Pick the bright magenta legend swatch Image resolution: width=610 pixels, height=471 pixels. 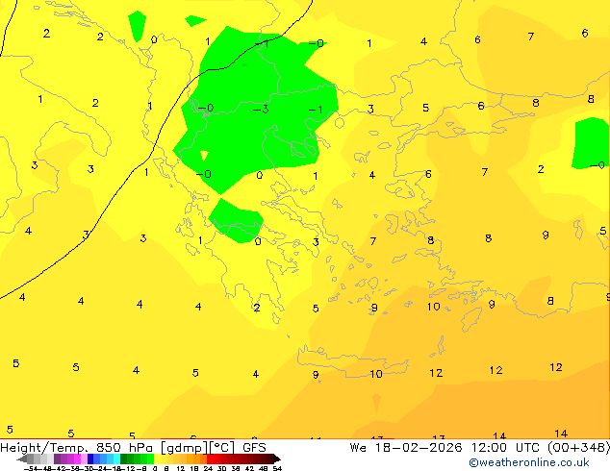[77, 459]
